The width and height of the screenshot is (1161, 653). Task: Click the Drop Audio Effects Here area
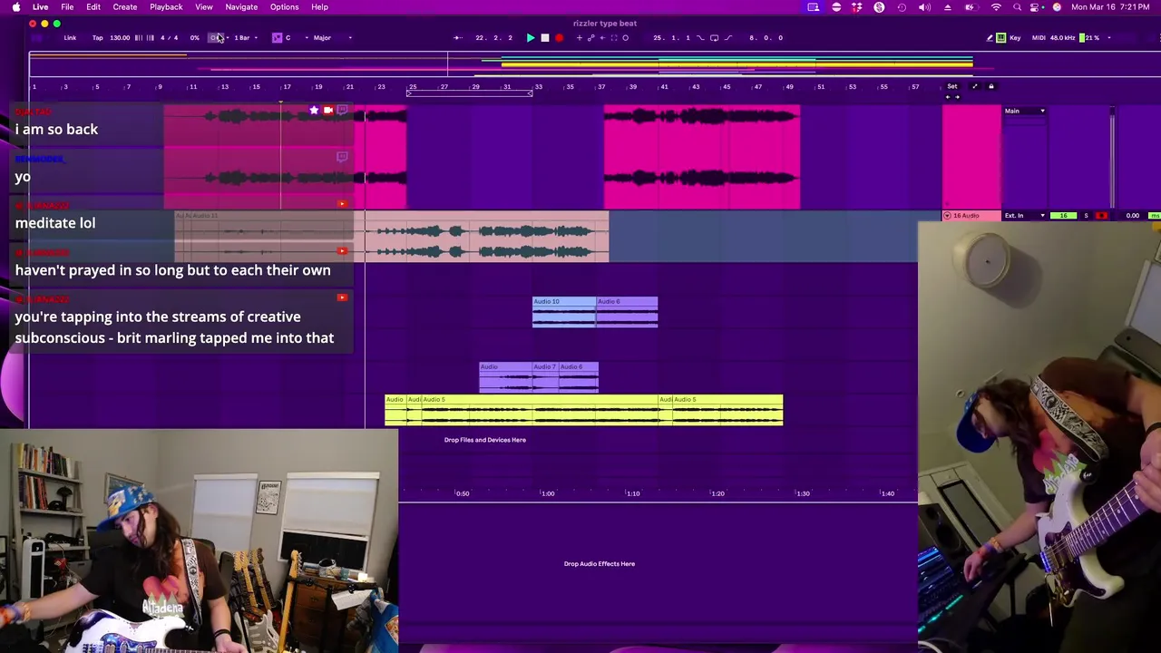[599, 564]
